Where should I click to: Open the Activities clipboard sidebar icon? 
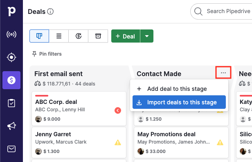pos(11,103)
